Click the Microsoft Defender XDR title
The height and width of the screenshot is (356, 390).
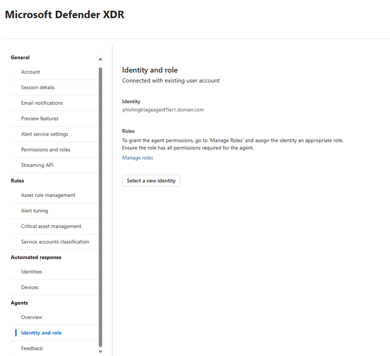[x=65, y=15]
